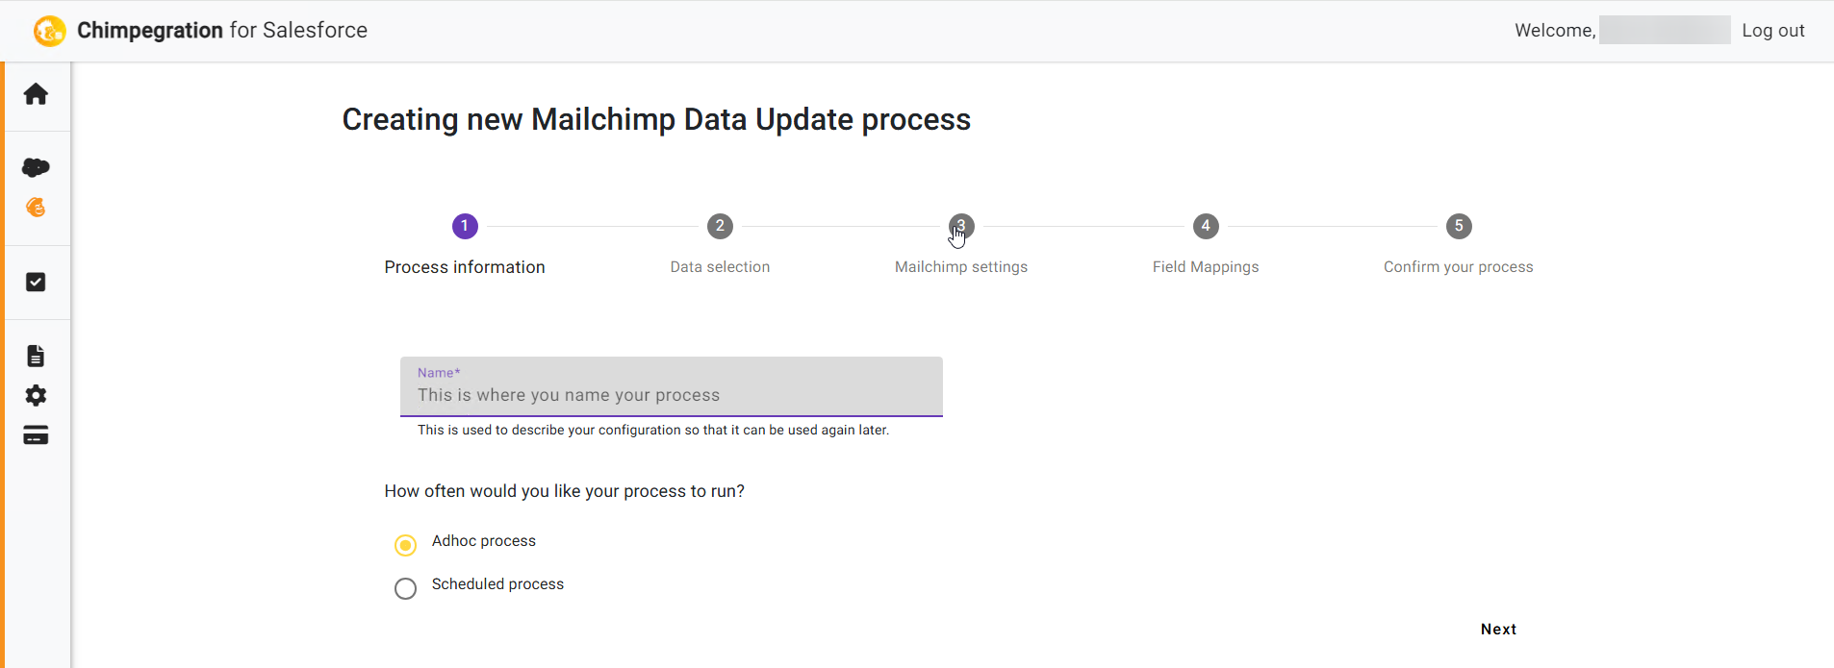Click the Log out link

1773,31
